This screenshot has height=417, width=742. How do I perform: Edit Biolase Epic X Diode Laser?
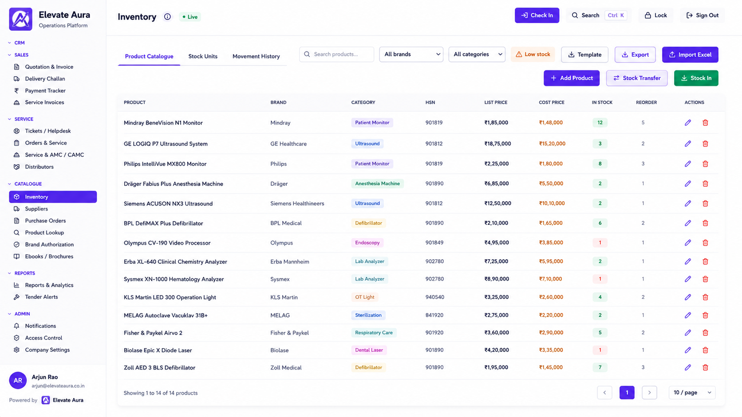[687, 350]
